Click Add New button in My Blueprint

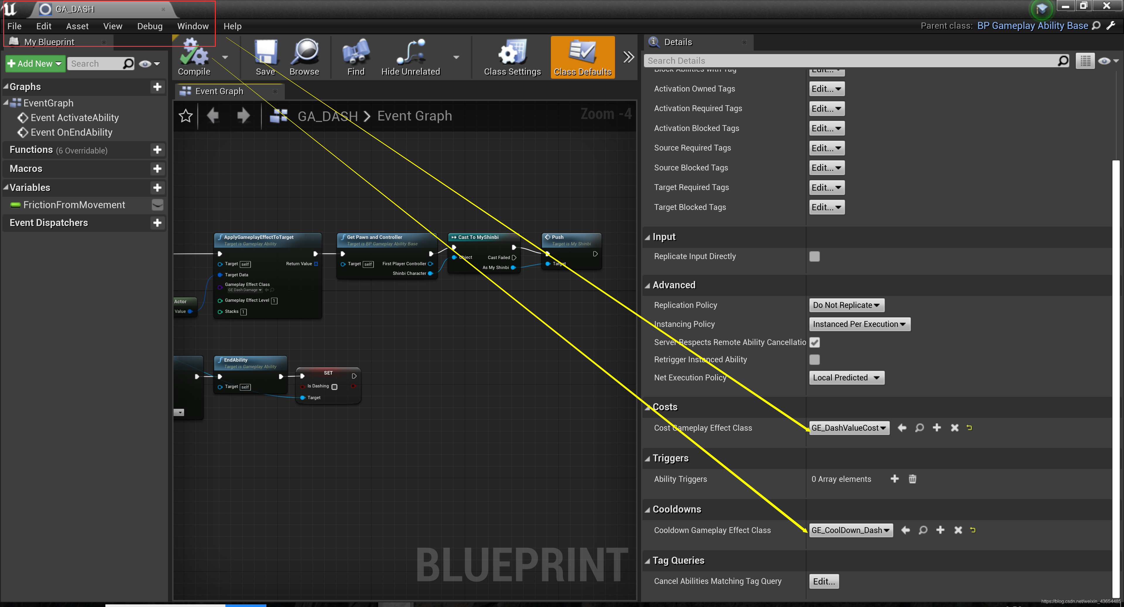(x=35, y=64)
